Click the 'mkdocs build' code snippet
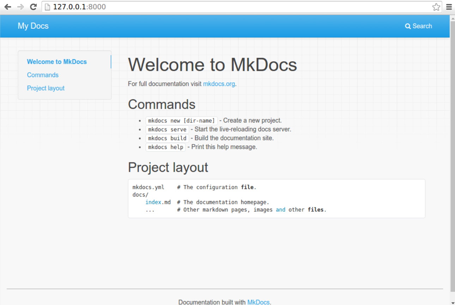Screen dimensions: 455x305 167,138
